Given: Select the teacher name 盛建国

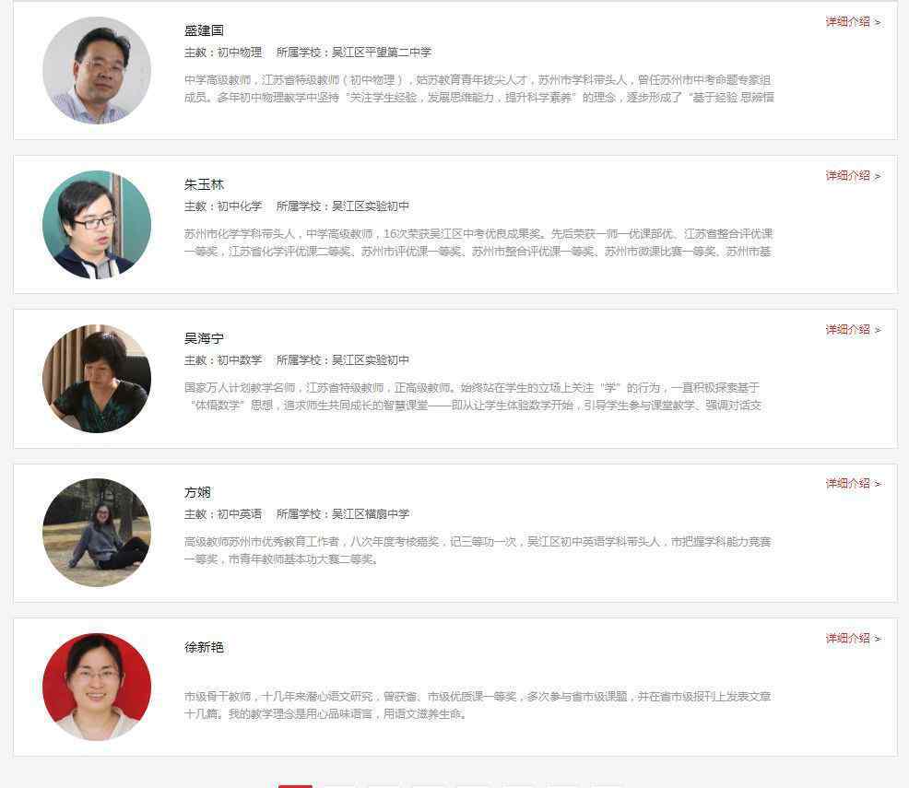Looking at the screenshot, I should click(x=204, y=30).
